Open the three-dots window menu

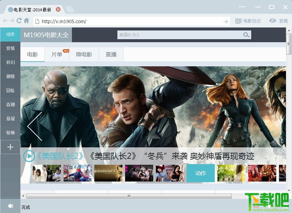coord(242,7)
